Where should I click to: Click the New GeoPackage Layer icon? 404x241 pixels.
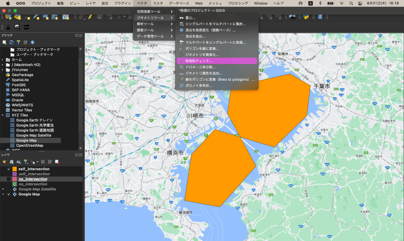(x=17, y=17)
